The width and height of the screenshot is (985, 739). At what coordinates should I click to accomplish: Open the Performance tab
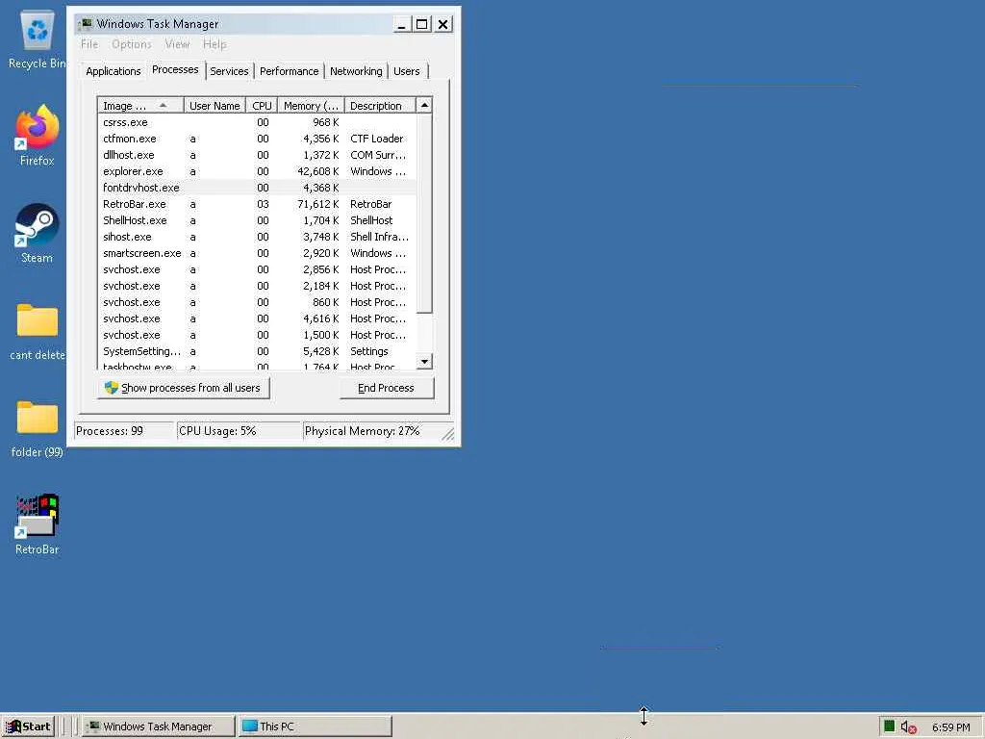289,71
